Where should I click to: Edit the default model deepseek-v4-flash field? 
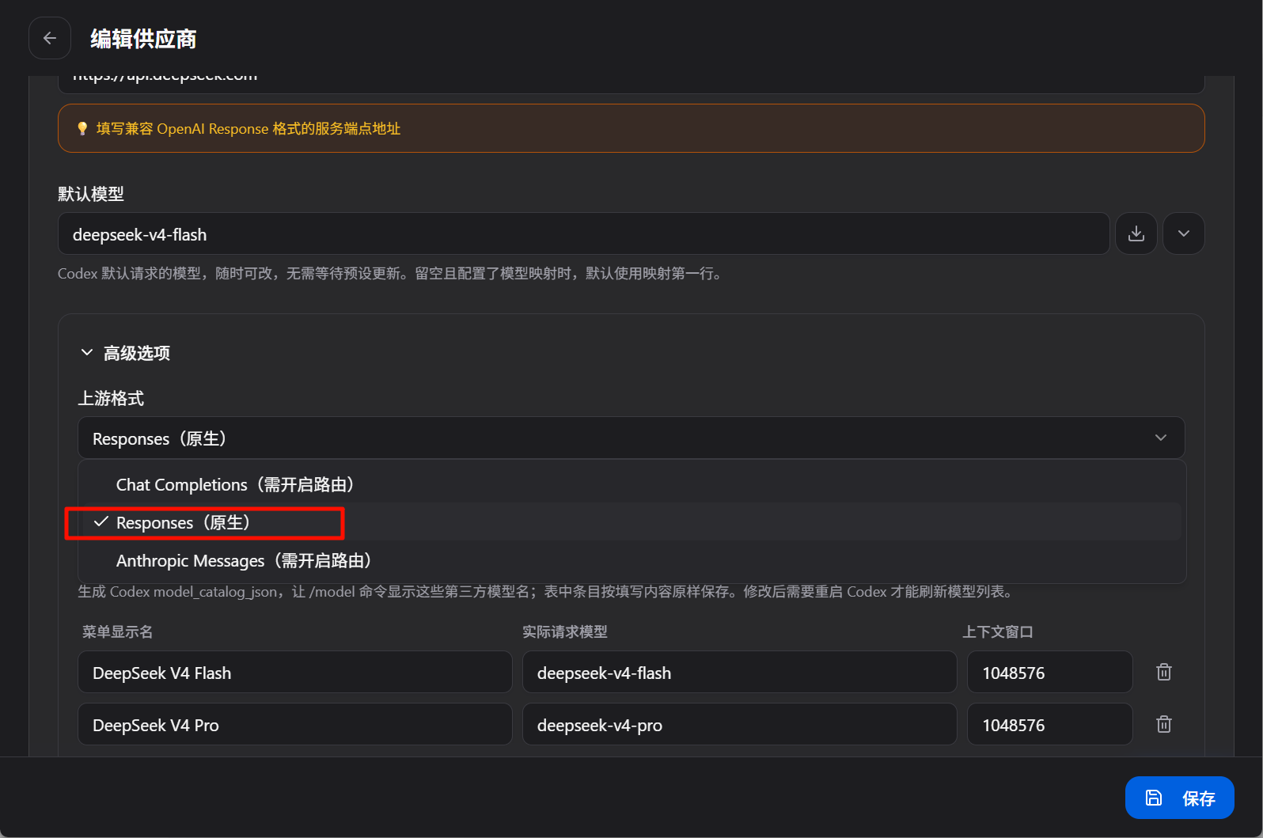[x=583, y=233]
